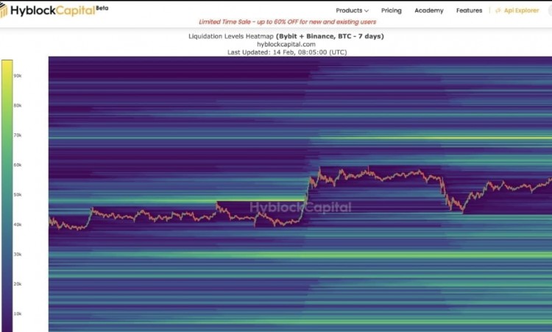Viewport: 552px width, 332px height.
Task: Click the Last Updated timestamp text
Action: coord(287,52)
